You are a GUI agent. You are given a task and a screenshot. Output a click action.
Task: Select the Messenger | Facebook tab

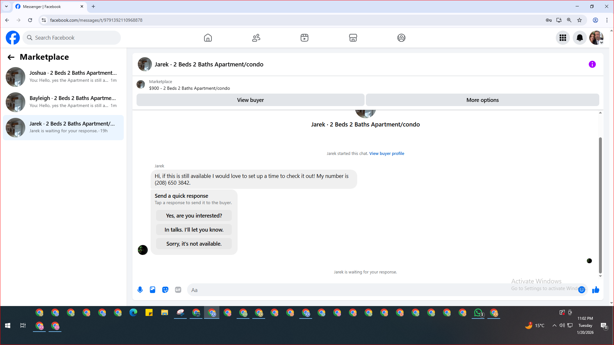(x=50, y=6)
